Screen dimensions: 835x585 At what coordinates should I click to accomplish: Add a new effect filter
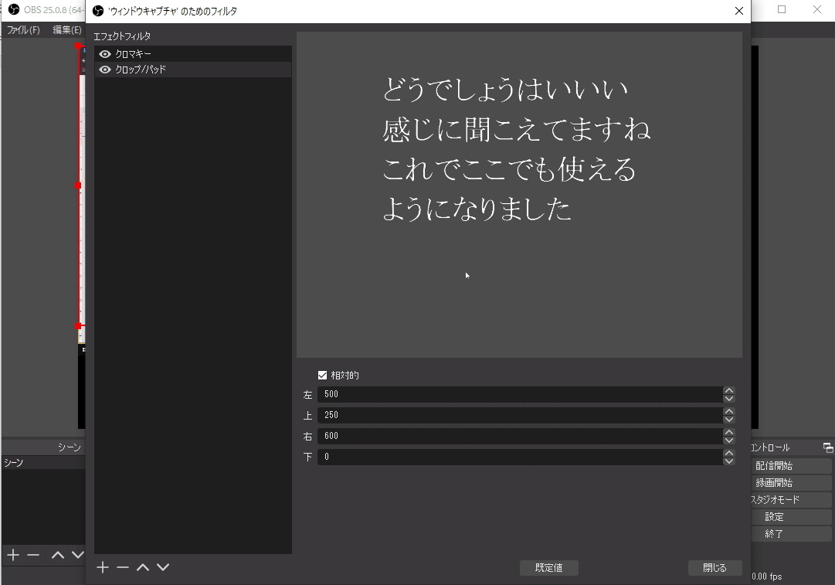click(x=102, y=566)
